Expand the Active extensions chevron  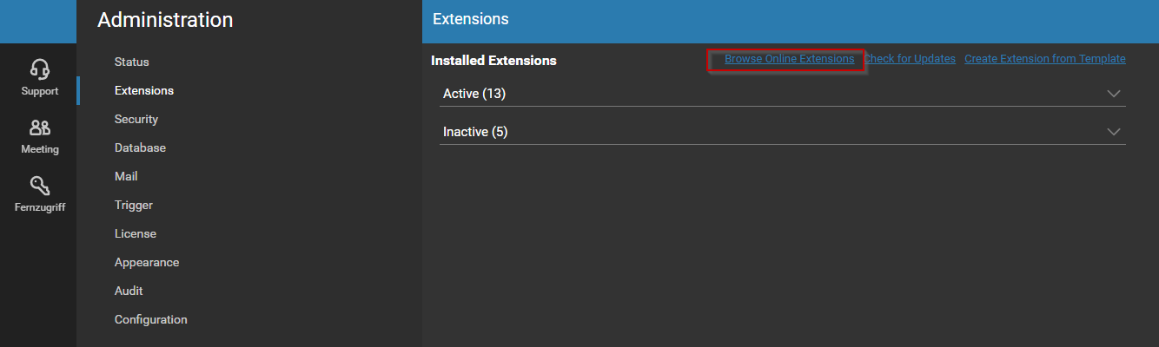[x=1114, y=94]
